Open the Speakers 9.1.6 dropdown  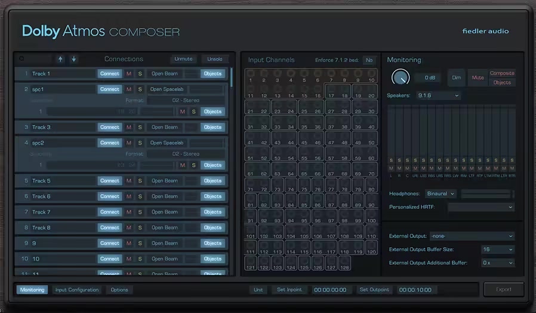point(439,95)
